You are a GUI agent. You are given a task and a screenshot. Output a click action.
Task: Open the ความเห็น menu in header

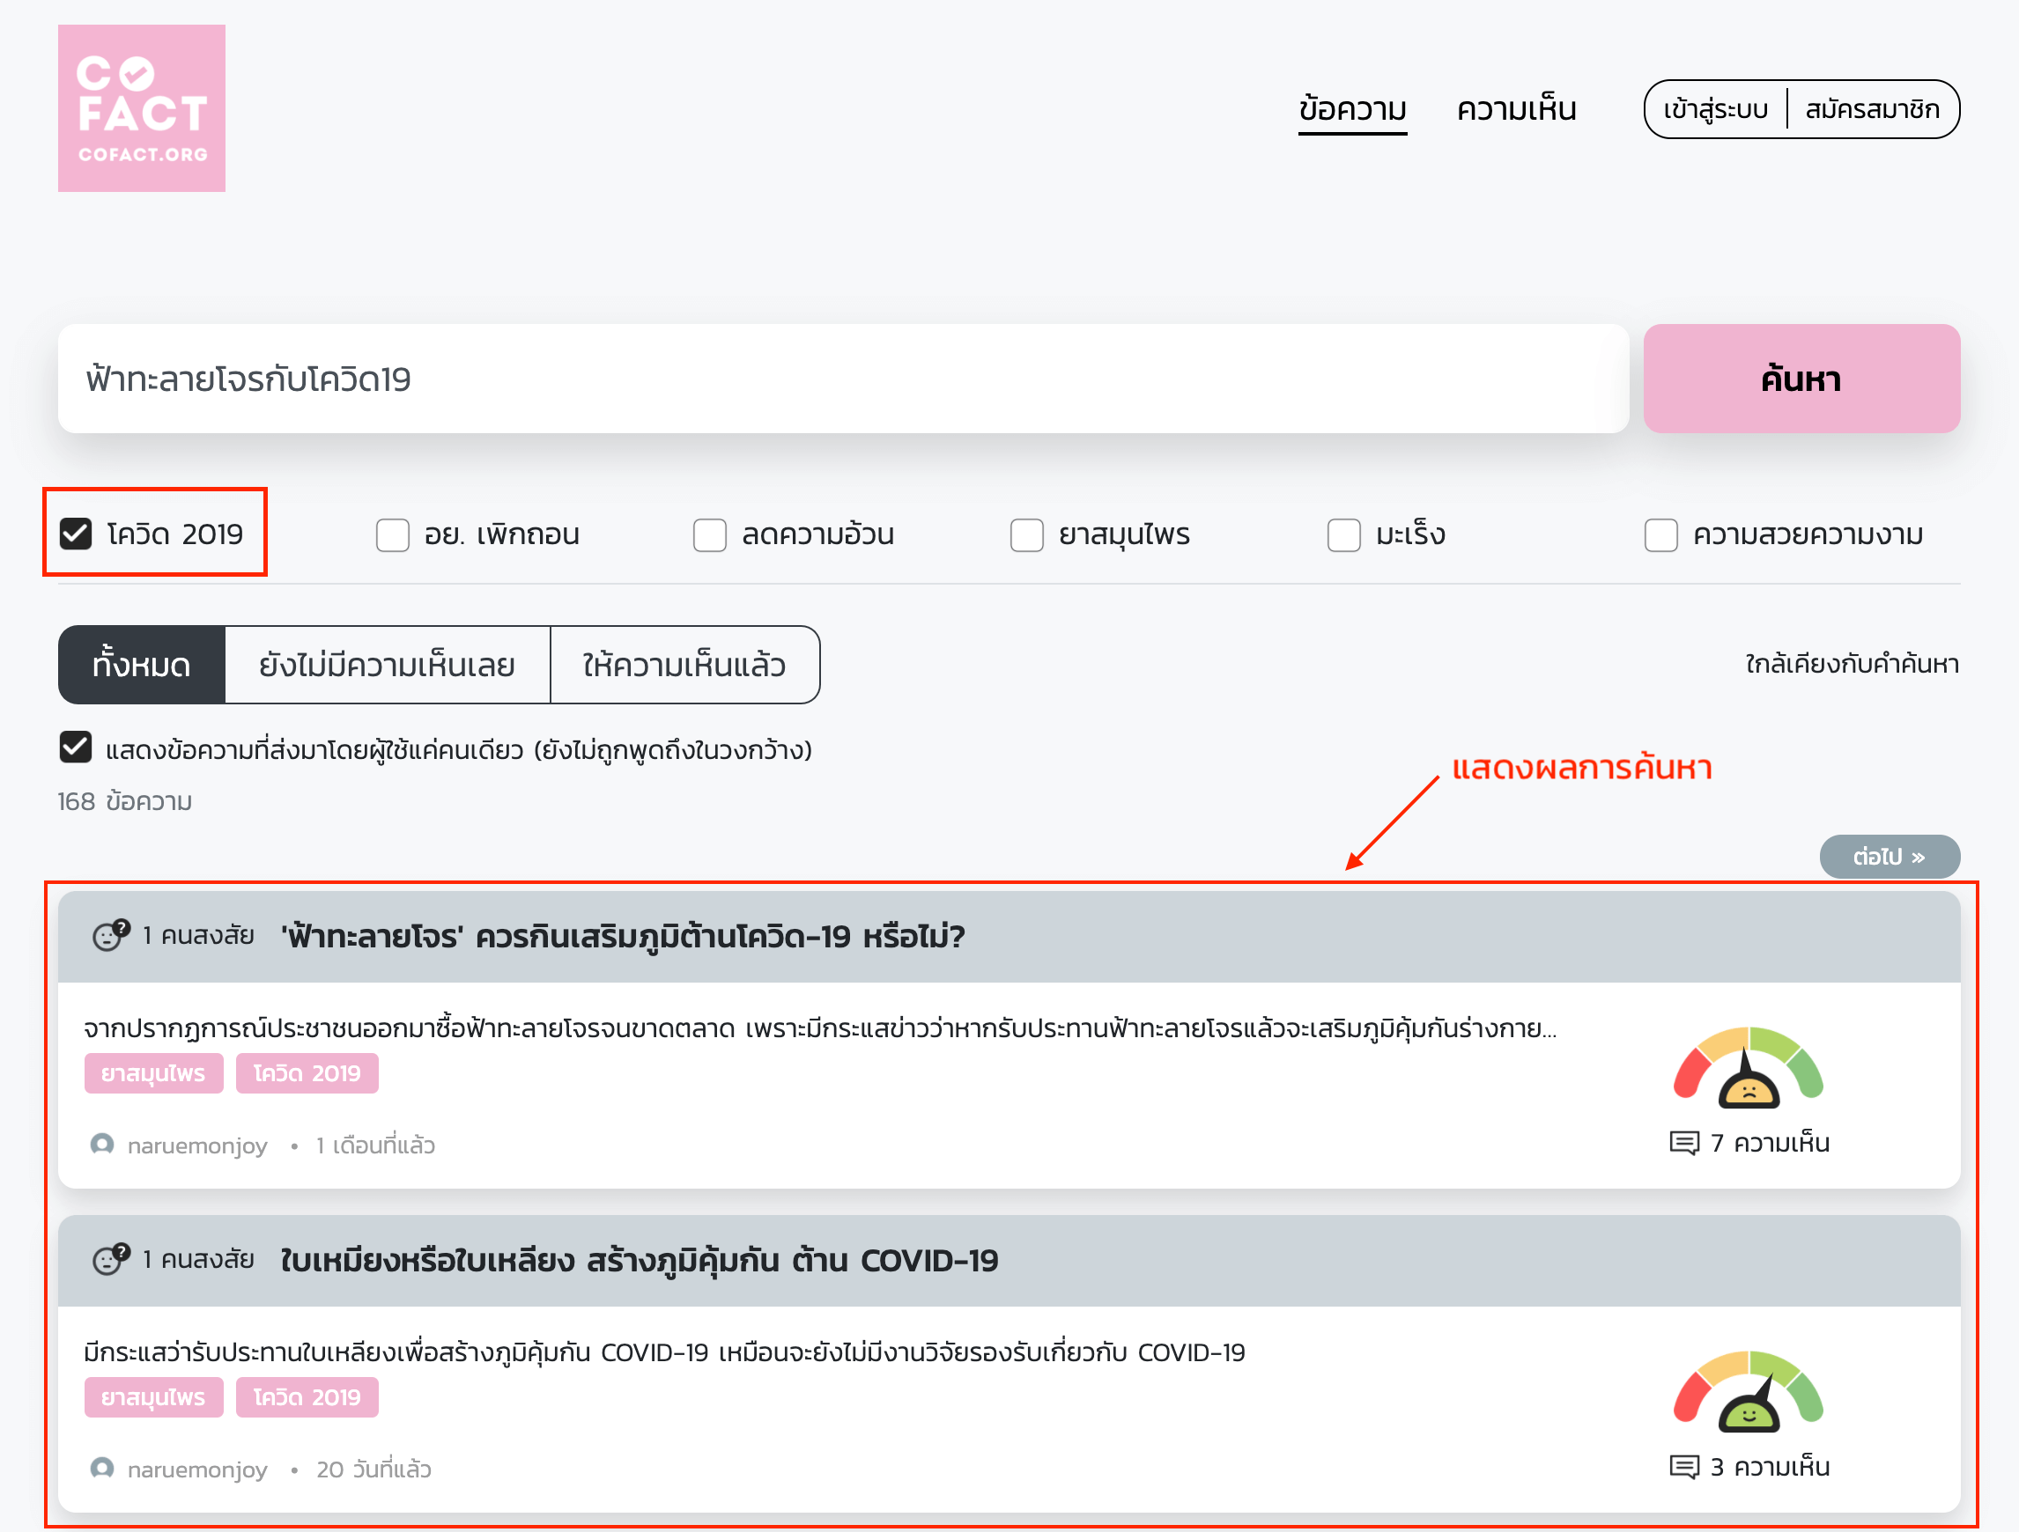[x=1516, y=109]
